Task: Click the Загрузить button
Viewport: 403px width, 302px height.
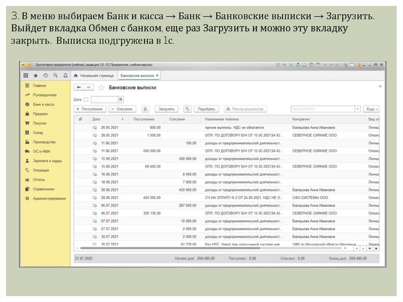Action: click(166, 109)
